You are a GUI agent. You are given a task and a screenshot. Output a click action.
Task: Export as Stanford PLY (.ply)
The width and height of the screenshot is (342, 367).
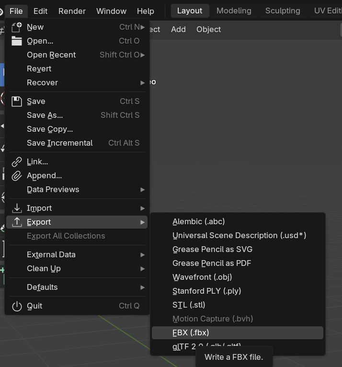click(238, 291)
